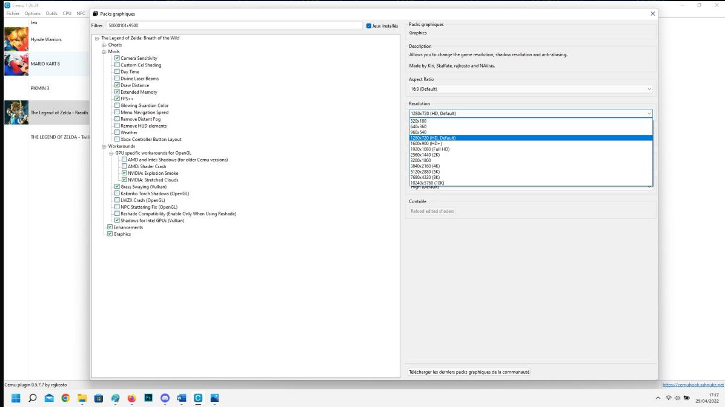Viewport: 725px width, 407px height.
Task: Launch Photoshop from the taskbar
Action: click(148, 398)
